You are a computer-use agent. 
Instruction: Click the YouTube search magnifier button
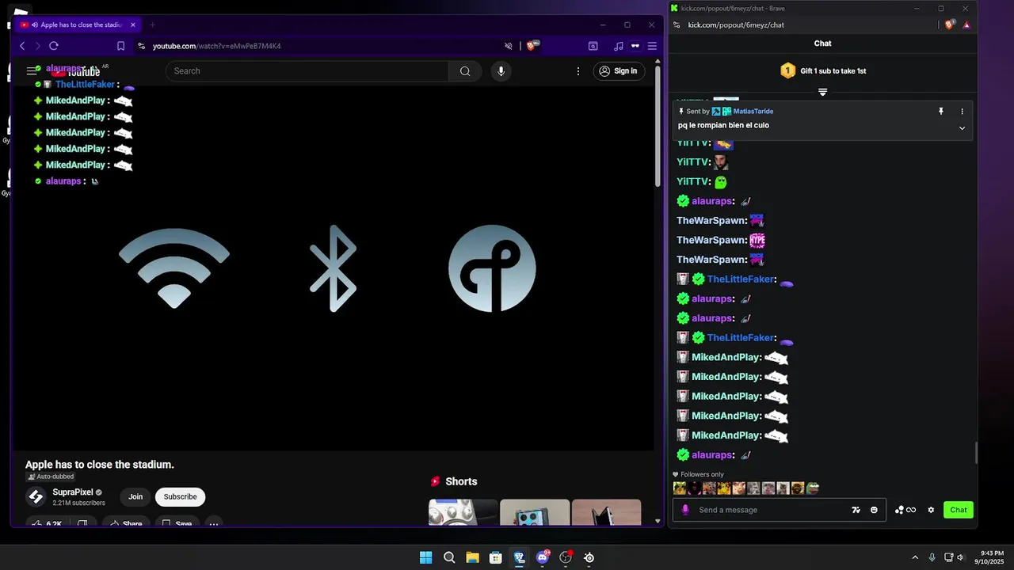click(465, 71)
